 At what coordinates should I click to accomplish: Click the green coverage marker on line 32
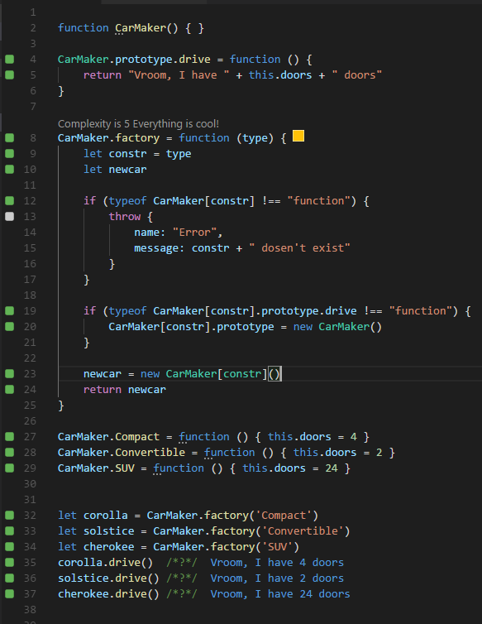tap(10, 516)
